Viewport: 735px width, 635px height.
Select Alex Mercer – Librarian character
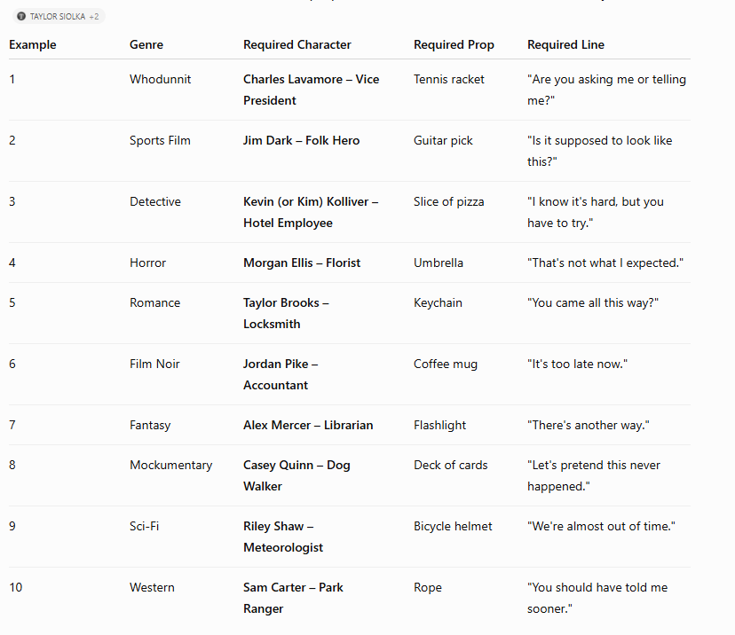308,425
